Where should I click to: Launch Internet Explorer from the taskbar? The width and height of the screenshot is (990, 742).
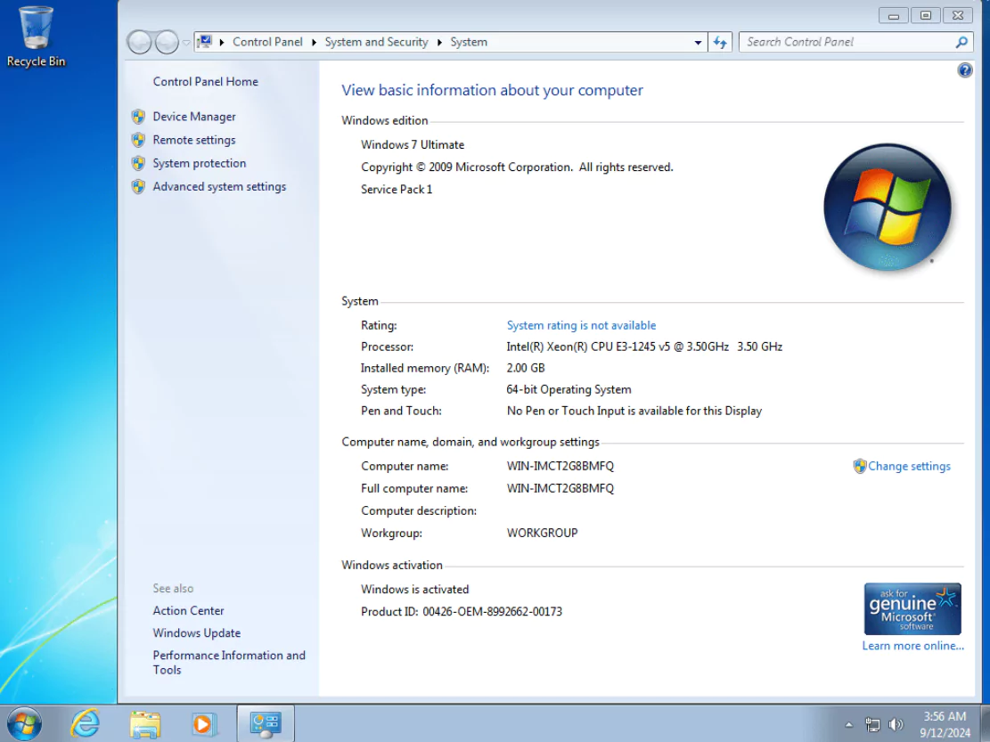pos(86,722)
